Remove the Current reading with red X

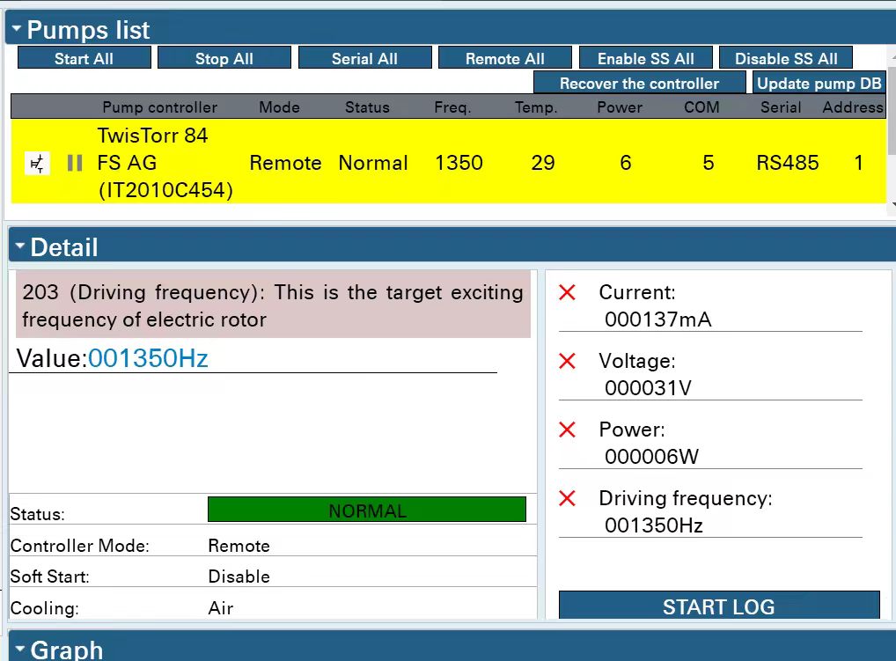tap(568, 293)
